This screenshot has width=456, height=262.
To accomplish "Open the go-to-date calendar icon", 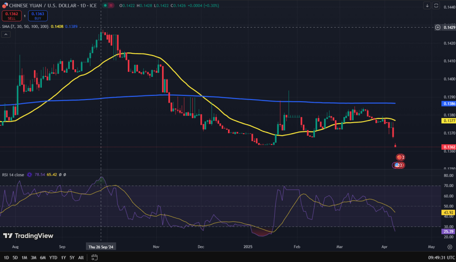I will click(x=94, y=258).
